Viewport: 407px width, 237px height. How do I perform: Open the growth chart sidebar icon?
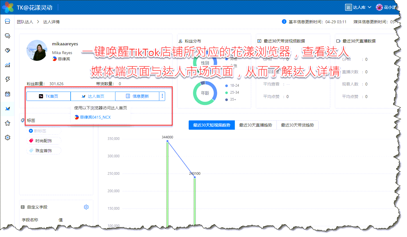tap(8, 65)
